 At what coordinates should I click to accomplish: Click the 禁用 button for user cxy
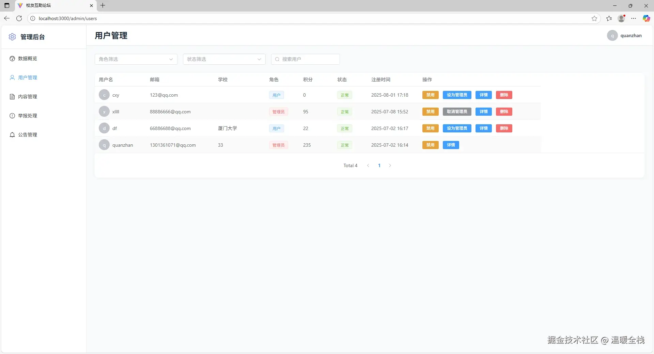point(430,95)
